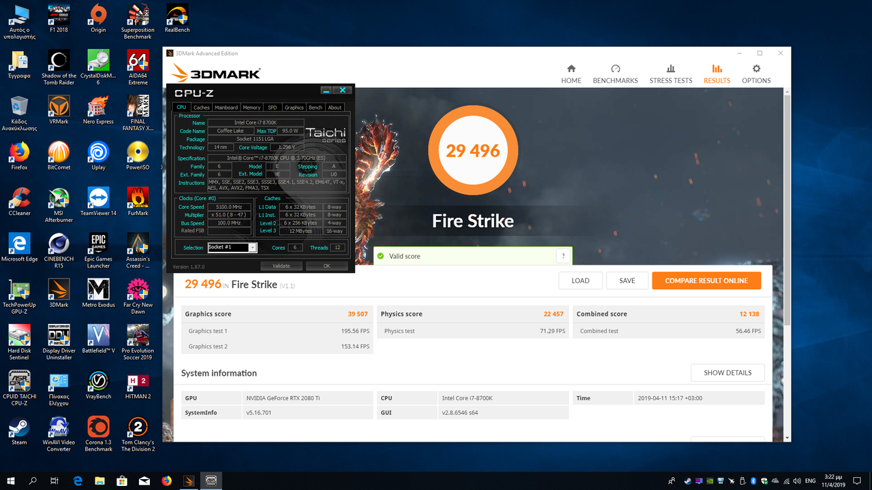Launch MSI Afterburner icon

[59, 205]
